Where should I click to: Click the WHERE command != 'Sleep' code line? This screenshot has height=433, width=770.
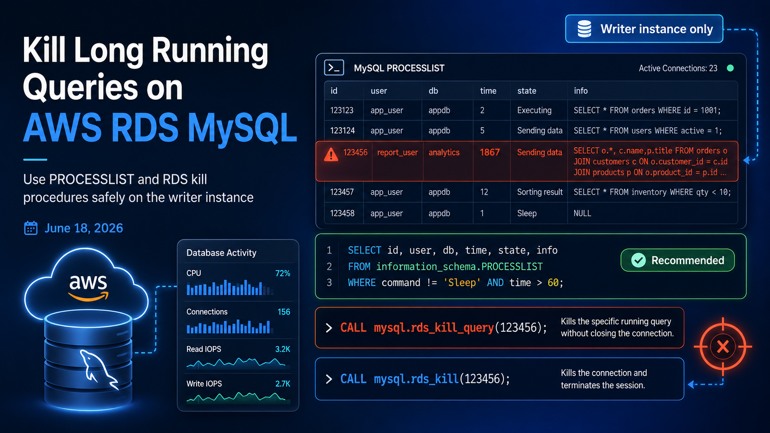[x=455, y=283]
